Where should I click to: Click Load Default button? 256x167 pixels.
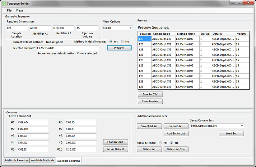click(115, 142)
